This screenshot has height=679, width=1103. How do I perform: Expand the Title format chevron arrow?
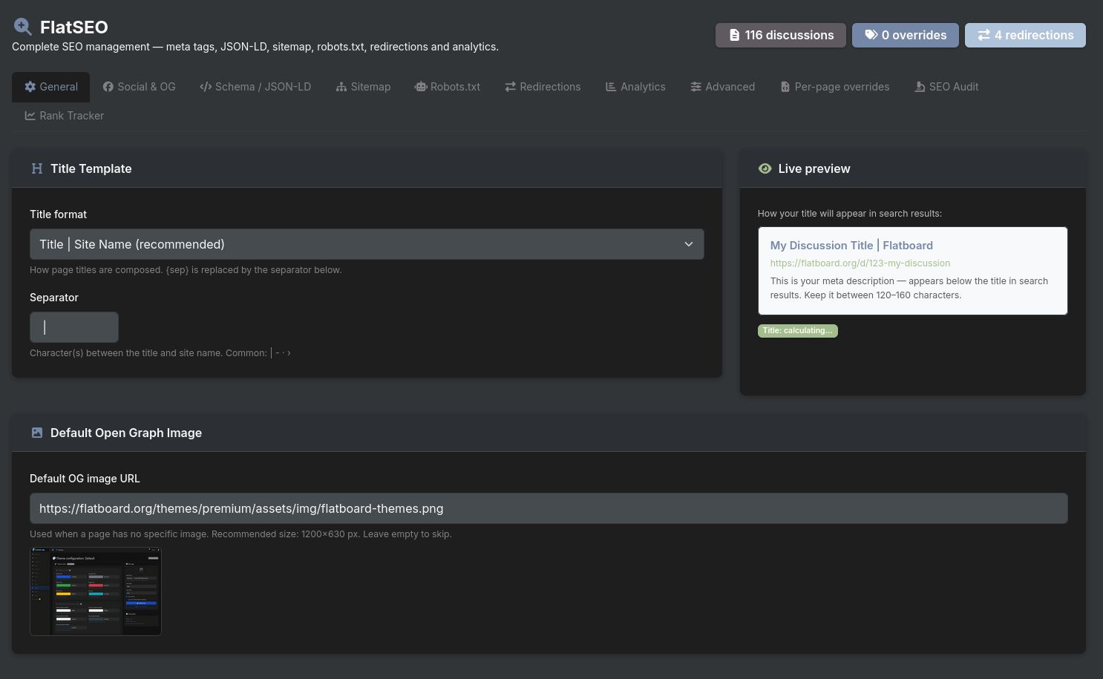point(688,244)
